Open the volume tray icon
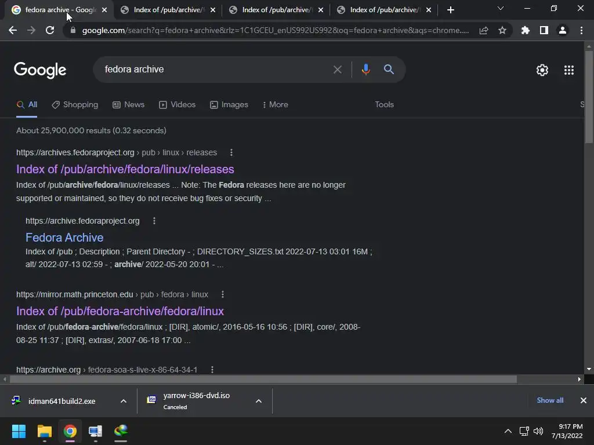Image resolution: width=594 pixels, height=445 pixels. 538,431
